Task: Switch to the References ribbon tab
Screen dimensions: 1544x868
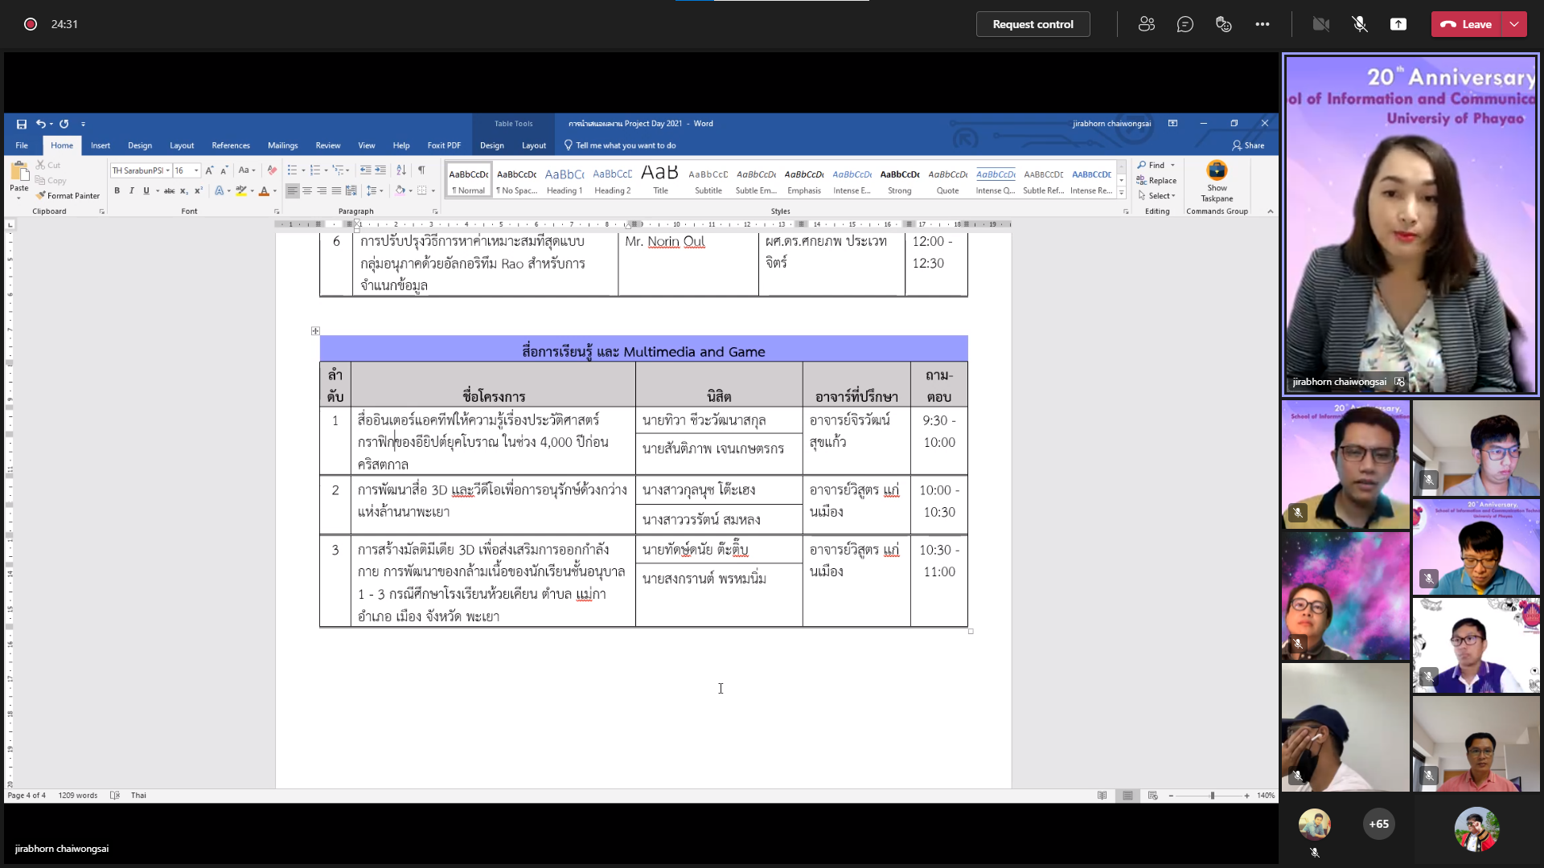Action: (x=231, y=145)
